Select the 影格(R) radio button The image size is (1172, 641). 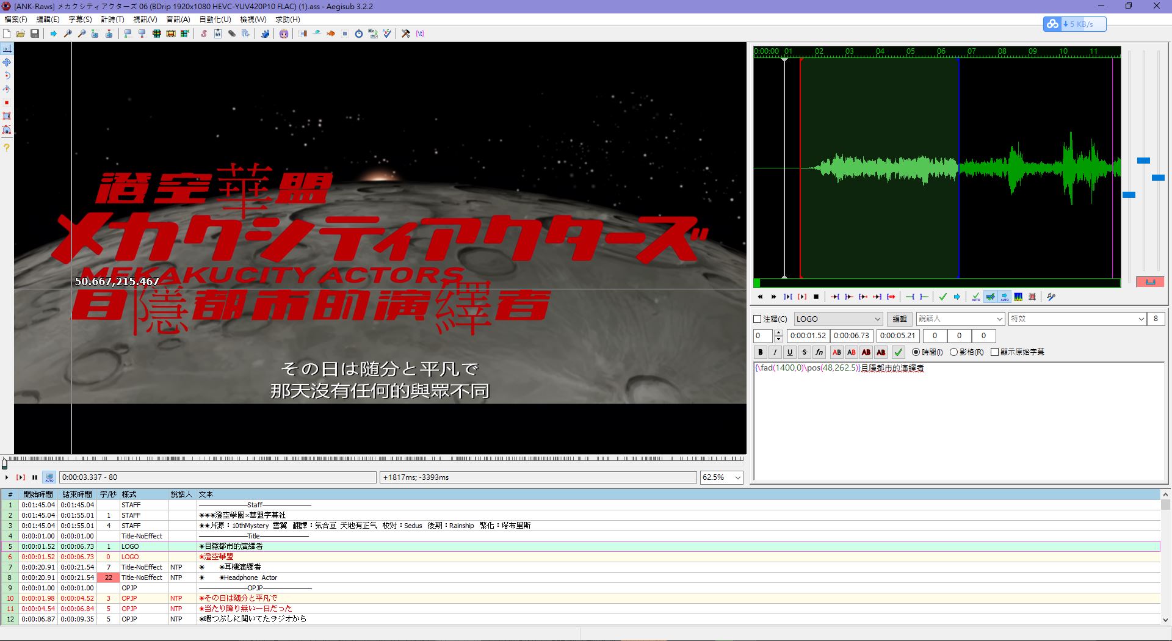click(x=953, y=352)
